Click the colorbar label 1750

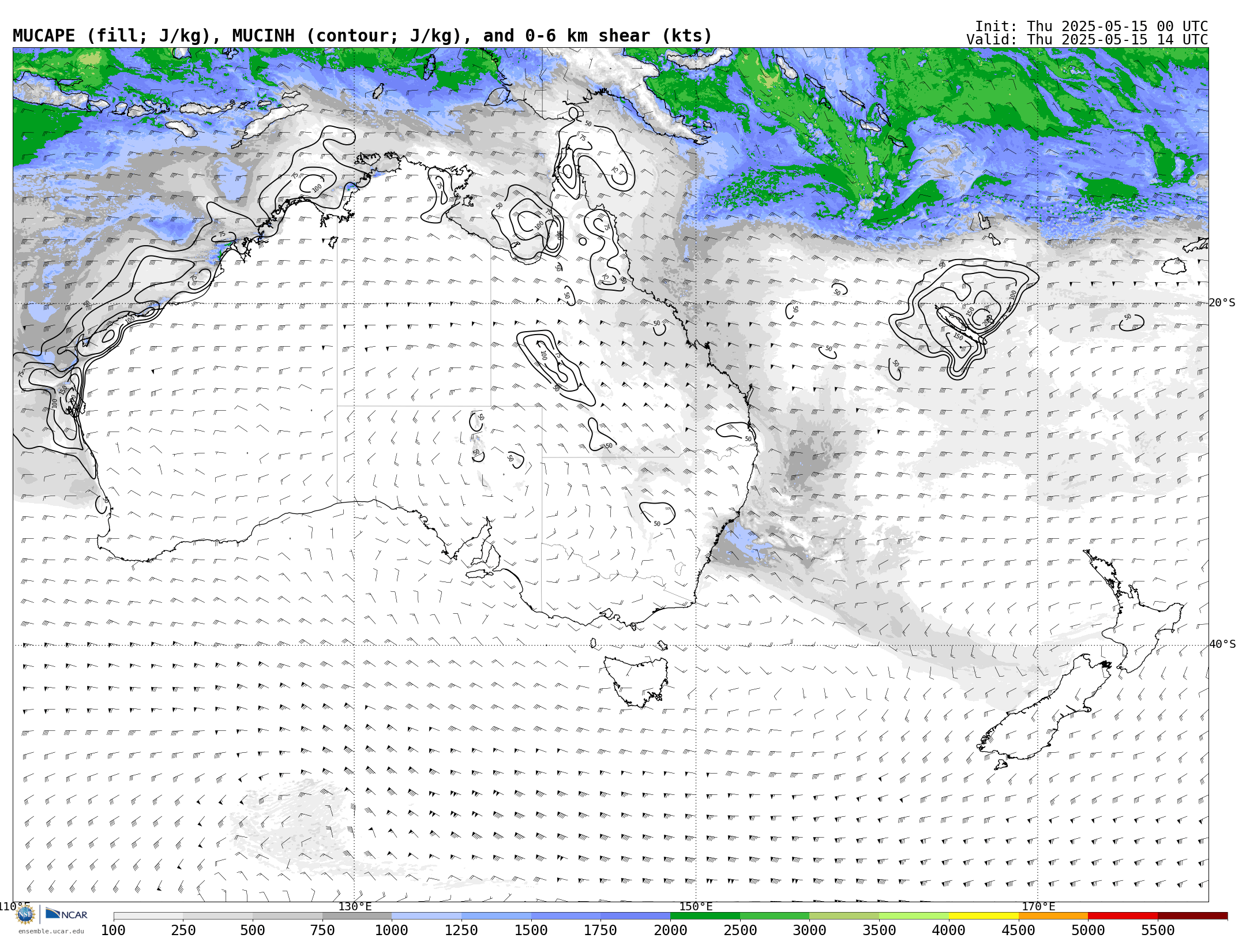[601, 931]
